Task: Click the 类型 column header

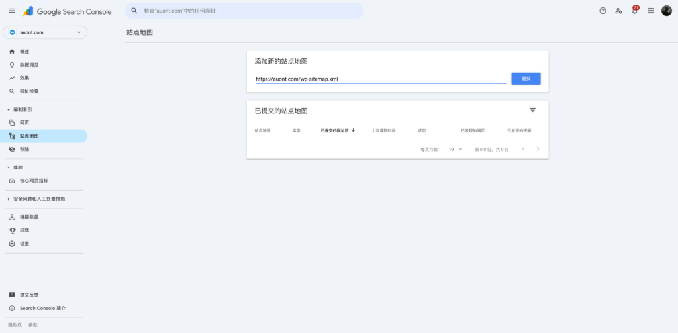Action: click(x=296, y=130)
